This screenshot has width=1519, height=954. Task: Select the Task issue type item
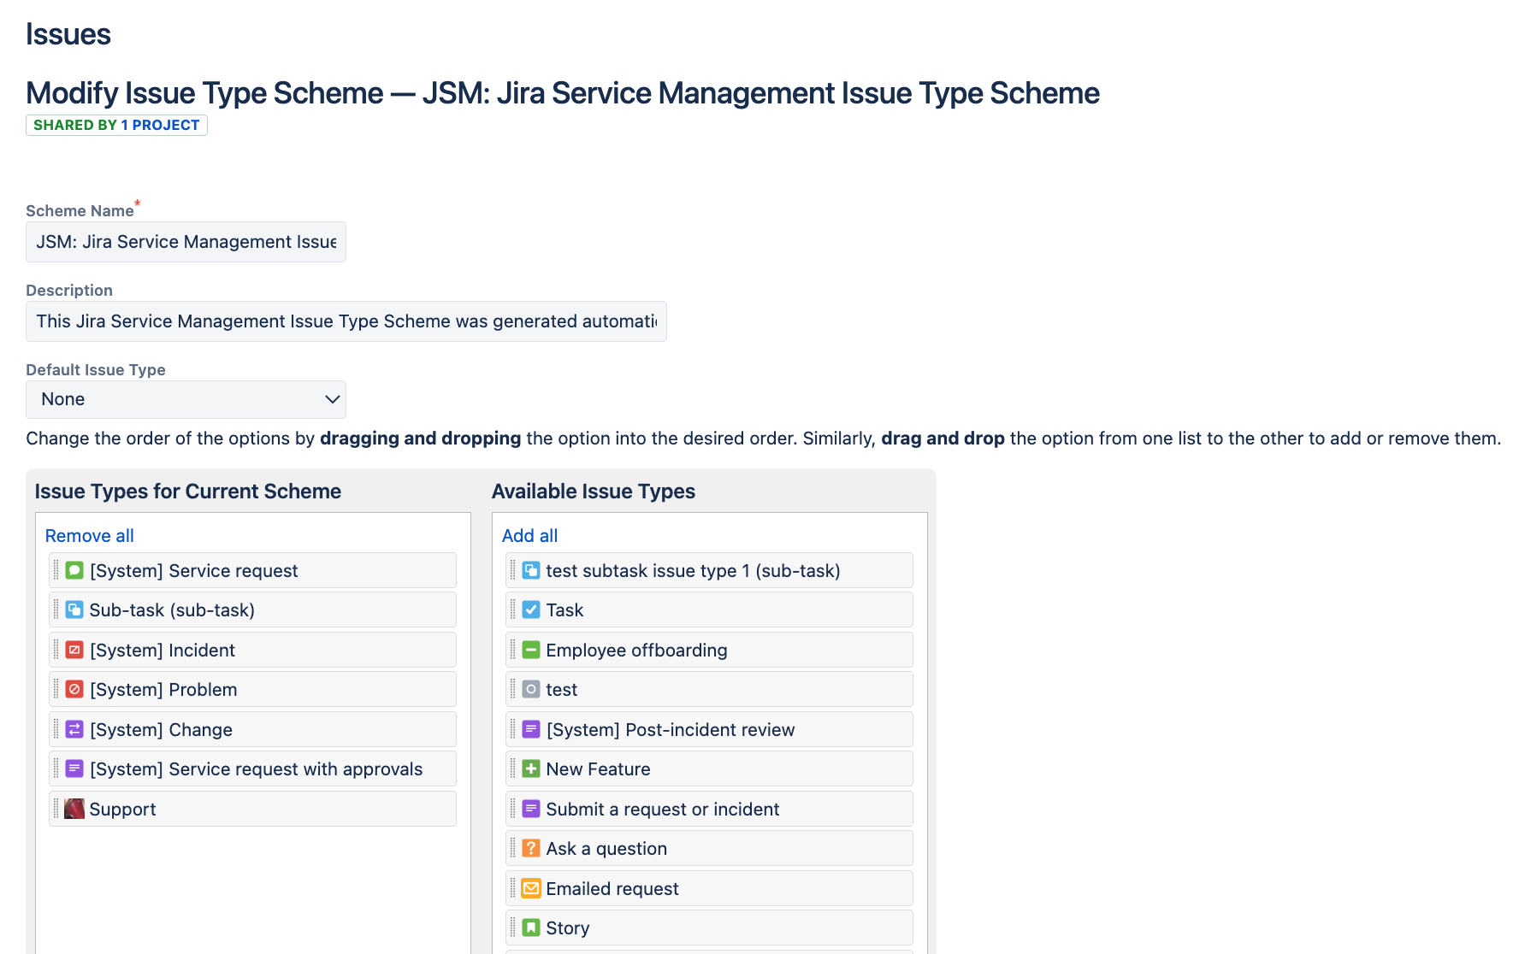point(709,609)
